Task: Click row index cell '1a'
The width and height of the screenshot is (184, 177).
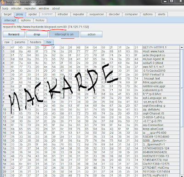Action: [x=6, y=148]
